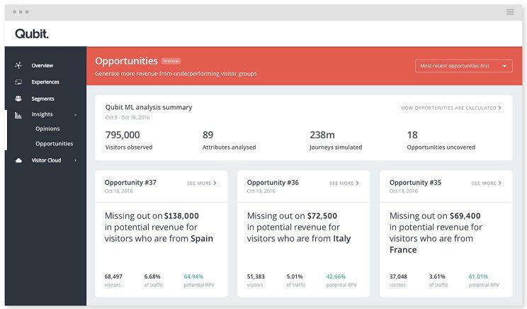The image size is (527, 309).
Task: Click See More on Opportunity #37
Action: pyautogui.click(x=202, y=183)
